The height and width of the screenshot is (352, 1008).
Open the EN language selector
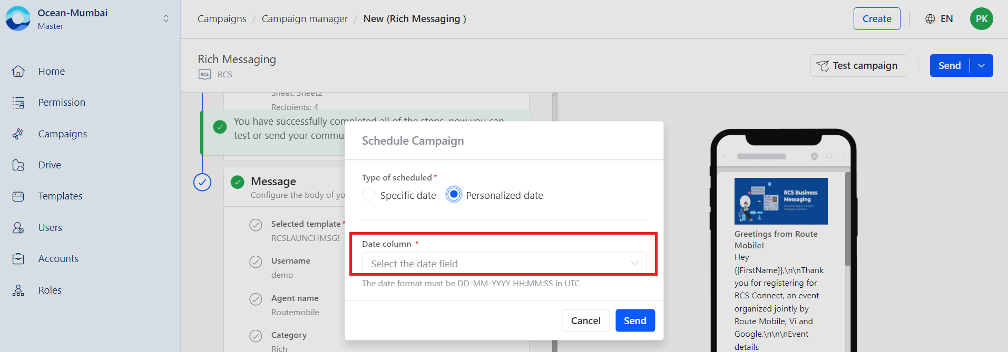pos(946,19)
